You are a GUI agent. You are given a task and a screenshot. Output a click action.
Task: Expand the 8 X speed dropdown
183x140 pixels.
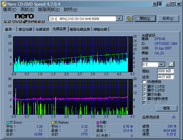pyautogui.click(x=161, y=64)
